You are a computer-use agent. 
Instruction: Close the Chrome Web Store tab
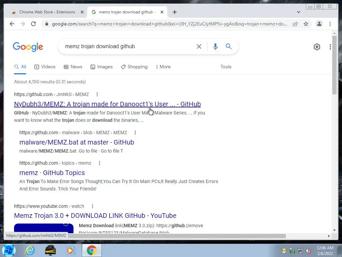click(x=82, y=12)
